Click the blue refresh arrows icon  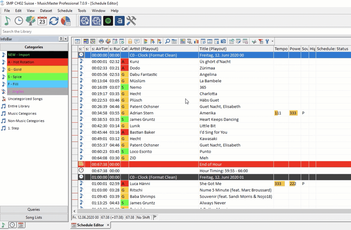coord(54,21)
